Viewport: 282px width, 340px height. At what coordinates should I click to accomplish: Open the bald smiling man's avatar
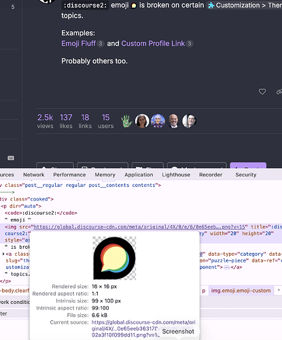(x=173, y=121)
